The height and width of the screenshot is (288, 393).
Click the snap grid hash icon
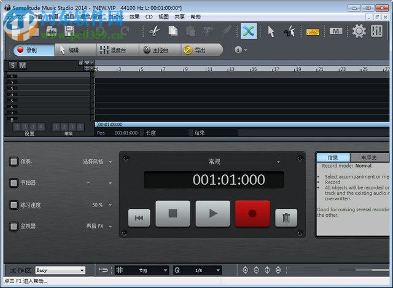(x=120, y=270)
